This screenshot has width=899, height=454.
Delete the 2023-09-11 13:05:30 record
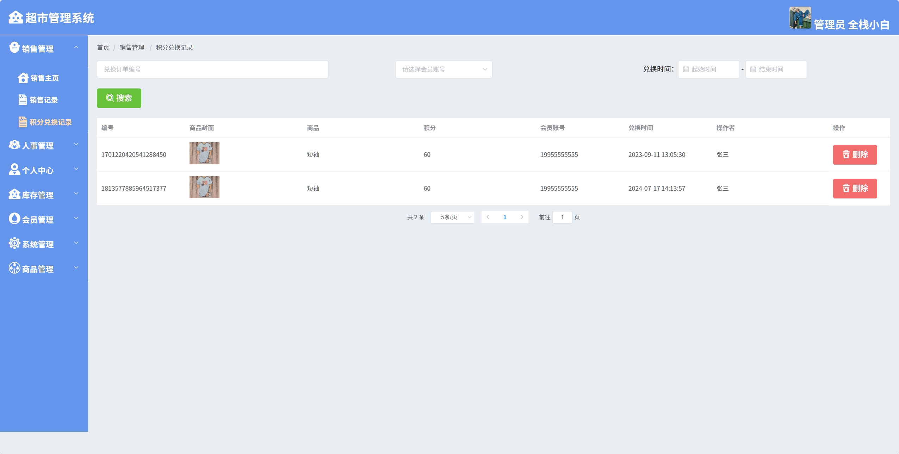click(x=855, y=154)
